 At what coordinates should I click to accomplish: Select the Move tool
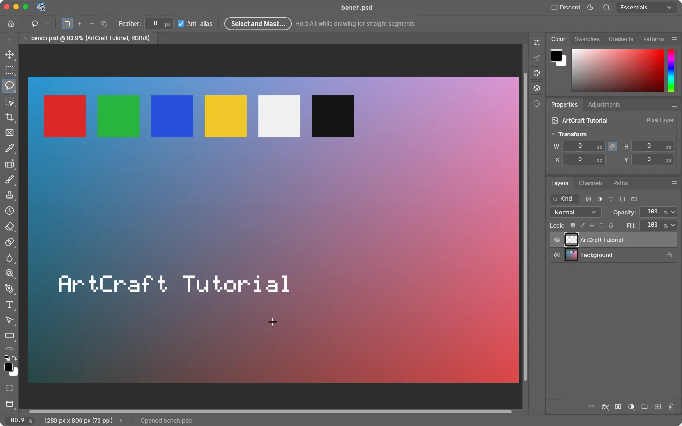tap(9, 55)
